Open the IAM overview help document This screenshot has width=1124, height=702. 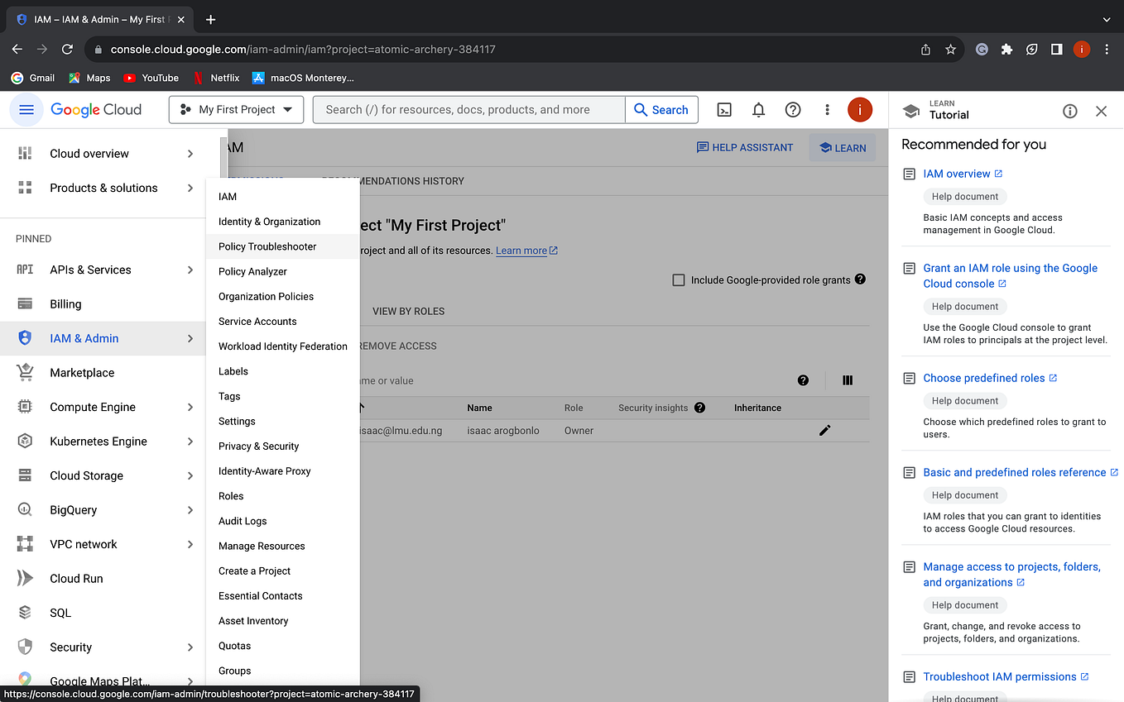(956, 174)
